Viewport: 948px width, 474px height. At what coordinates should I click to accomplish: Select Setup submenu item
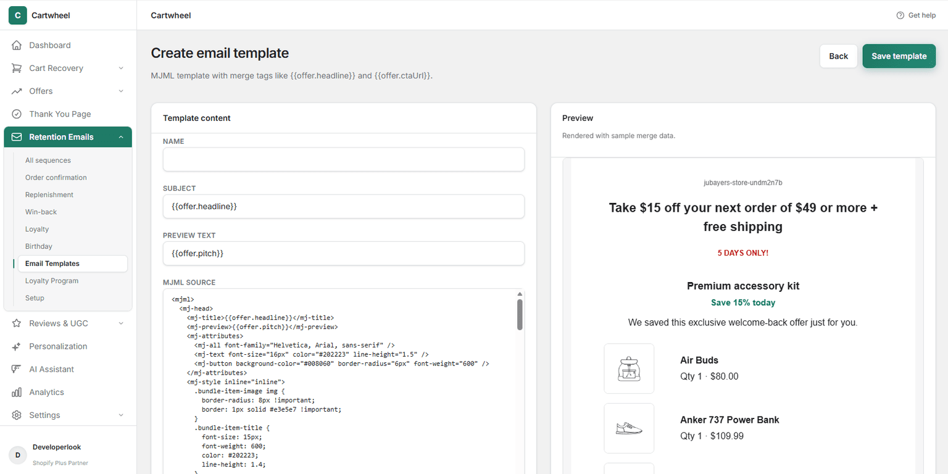tap(73, 298)
